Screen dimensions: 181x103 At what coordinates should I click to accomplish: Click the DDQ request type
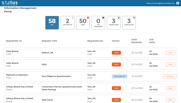44,65
